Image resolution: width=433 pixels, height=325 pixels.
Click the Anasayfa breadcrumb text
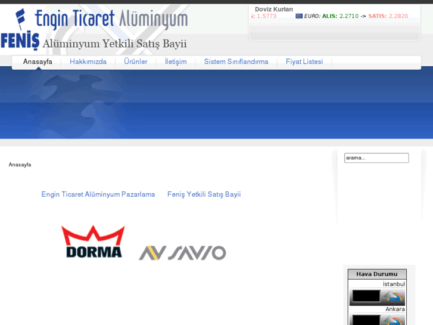pos(20,165)
